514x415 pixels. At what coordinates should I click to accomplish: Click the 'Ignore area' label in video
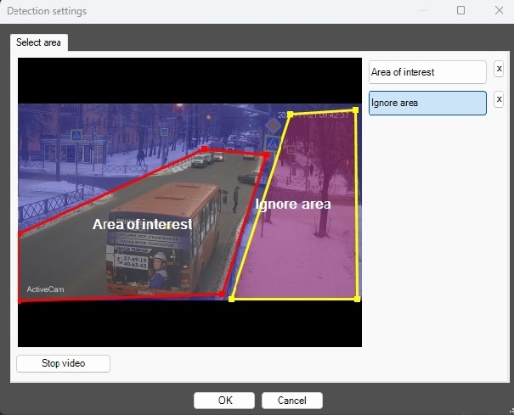pos(293,205)
